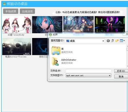This screenshot has height=112, width=128.
Task: Click the 取消 cancel button
Action: pos(121,77)
